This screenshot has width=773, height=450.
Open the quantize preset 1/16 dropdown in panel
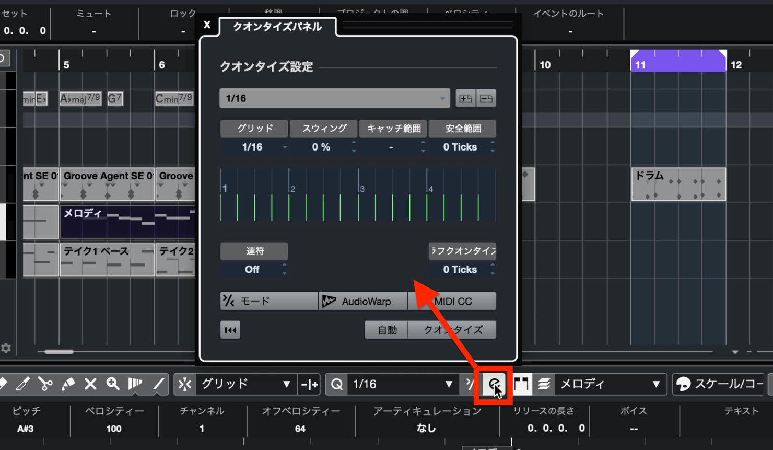pyautogui.click(x=334, y=98)
